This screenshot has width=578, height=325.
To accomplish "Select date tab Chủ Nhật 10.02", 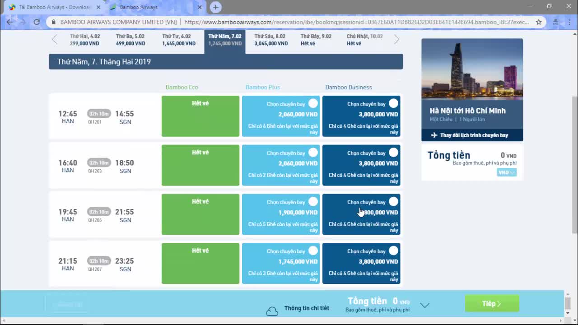I will 364,40.
